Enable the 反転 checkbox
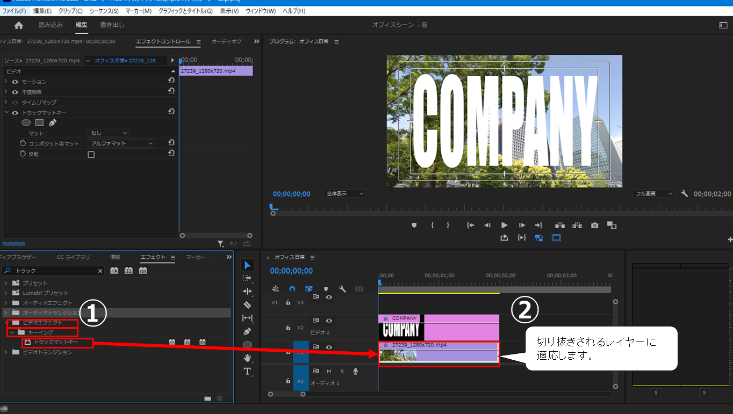733x414 pixels. pyautogui.click(x=91, y=155)
